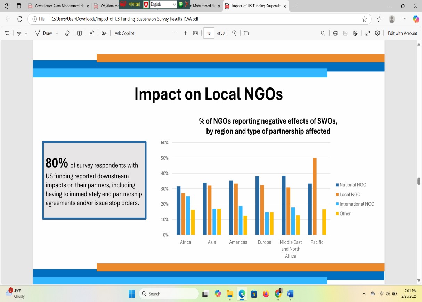The height and width of the screenshot is (302, 422).
Task: Start Read aloud
Action: 92,33
